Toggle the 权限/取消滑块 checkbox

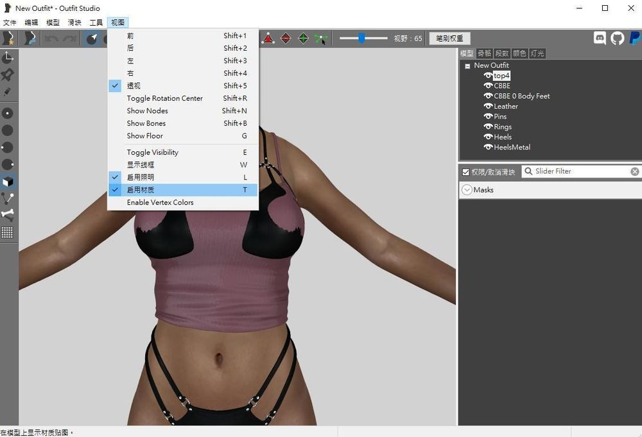coord(466,172)
